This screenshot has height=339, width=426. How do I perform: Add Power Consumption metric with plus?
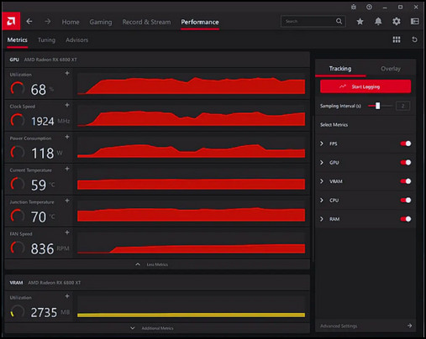click(67, 137)
